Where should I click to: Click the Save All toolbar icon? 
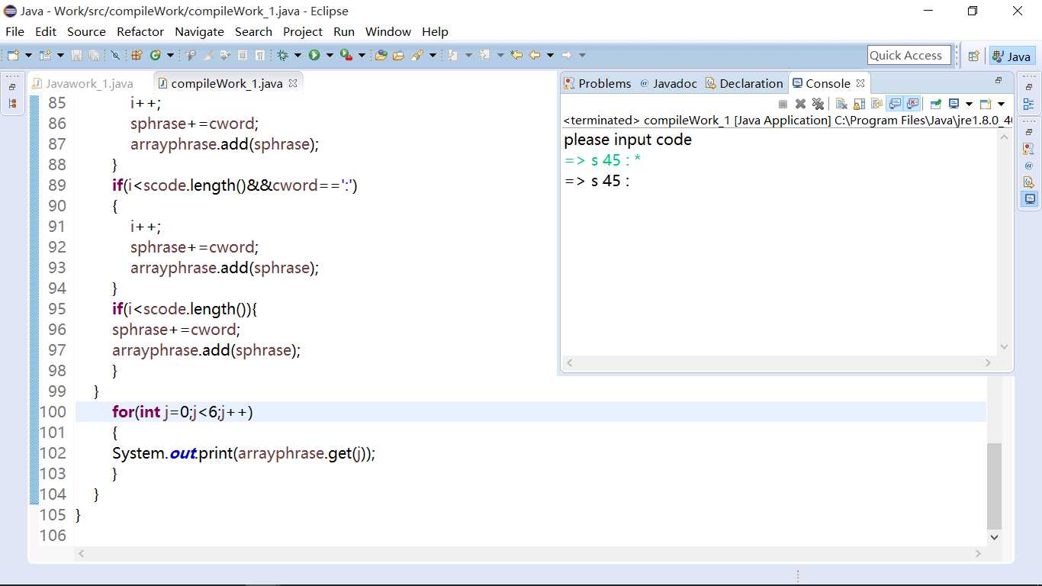click(94, 55)
